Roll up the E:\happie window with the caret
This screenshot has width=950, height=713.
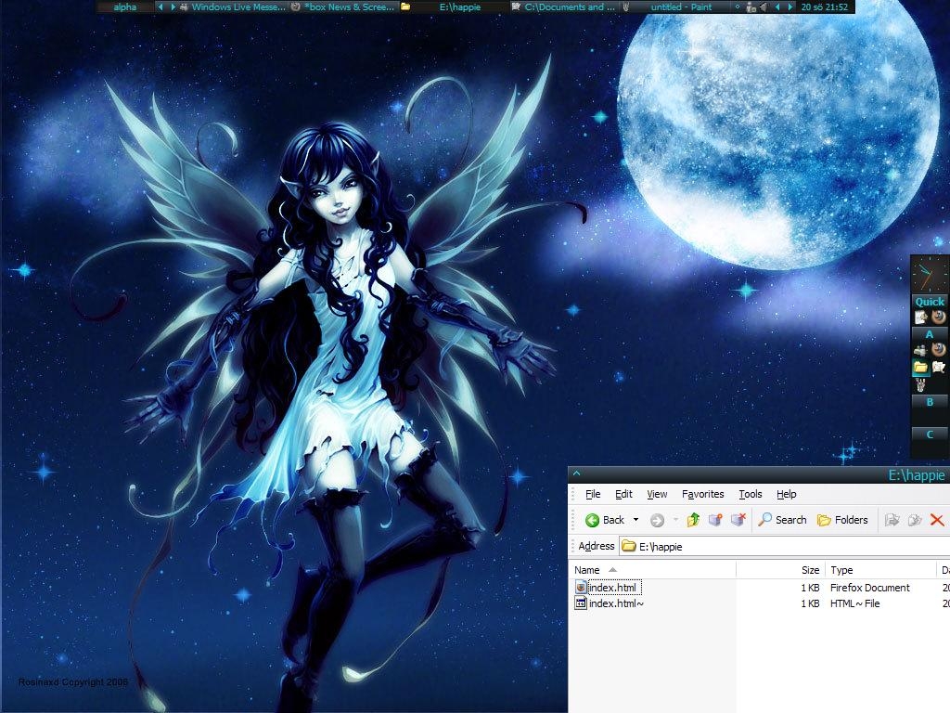coord(577,473)
